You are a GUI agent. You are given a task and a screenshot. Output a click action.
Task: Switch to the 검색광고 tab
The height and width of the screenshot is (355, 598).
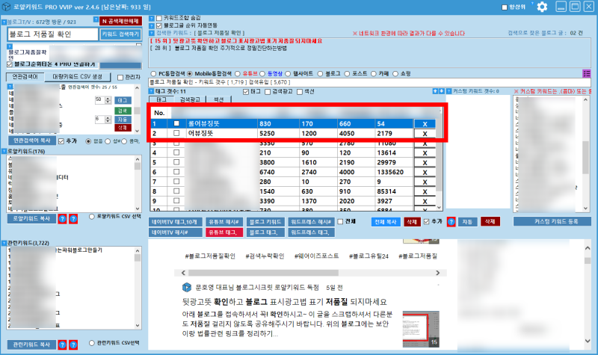(190, 99)
